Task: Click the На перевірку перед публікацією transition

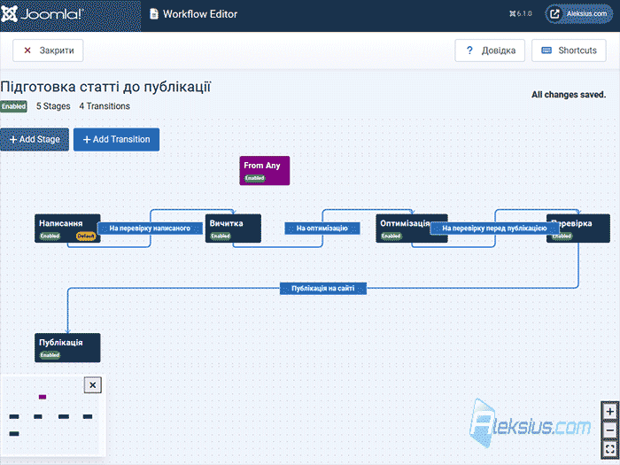Action: [x=494, y=229]
